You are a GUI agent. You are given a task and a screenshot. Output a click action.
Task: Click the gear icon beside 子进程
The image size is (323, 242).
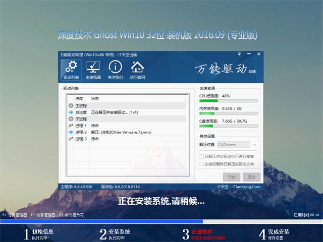[71, 118]
